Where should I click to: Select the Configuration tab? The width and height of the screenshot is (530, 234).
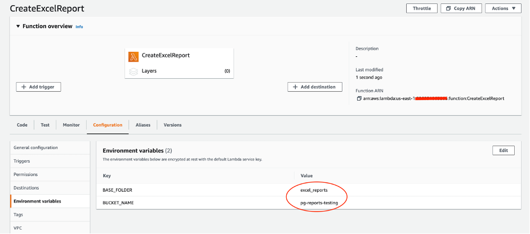[108, 125]
